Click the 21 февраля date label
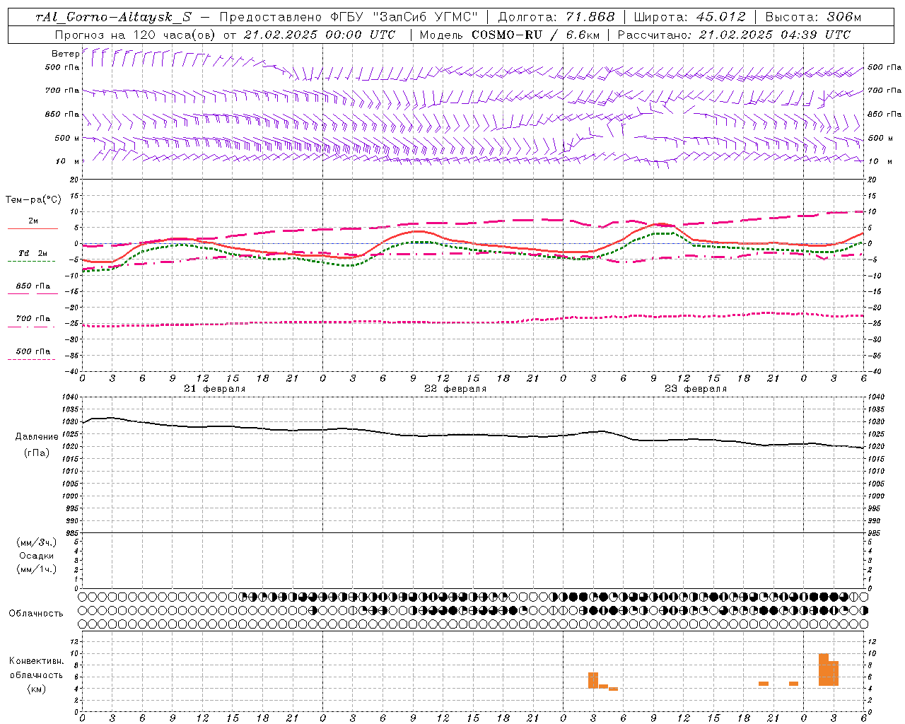905x724 pixels. click(215, 389)
